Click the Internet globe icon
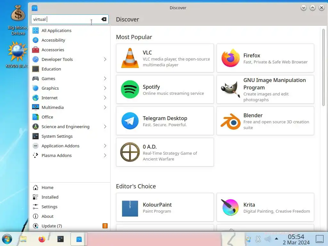 [x=36, y=98]
